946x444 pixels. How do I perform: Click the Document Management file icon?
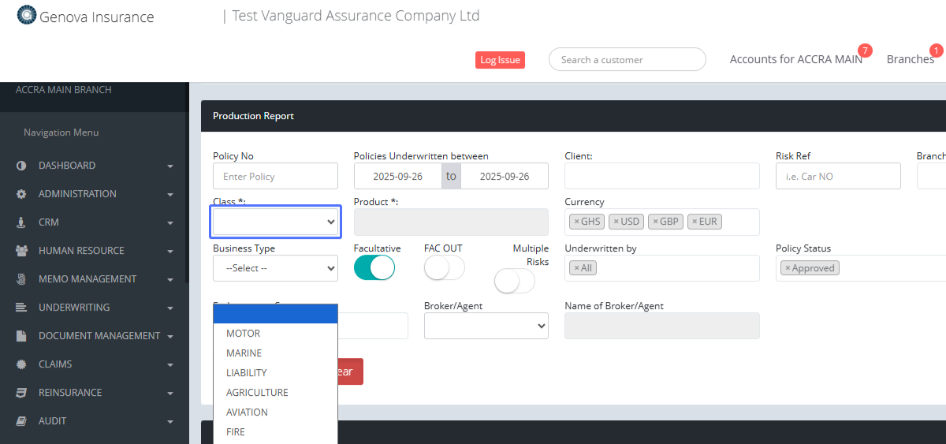tap(21, 336)
